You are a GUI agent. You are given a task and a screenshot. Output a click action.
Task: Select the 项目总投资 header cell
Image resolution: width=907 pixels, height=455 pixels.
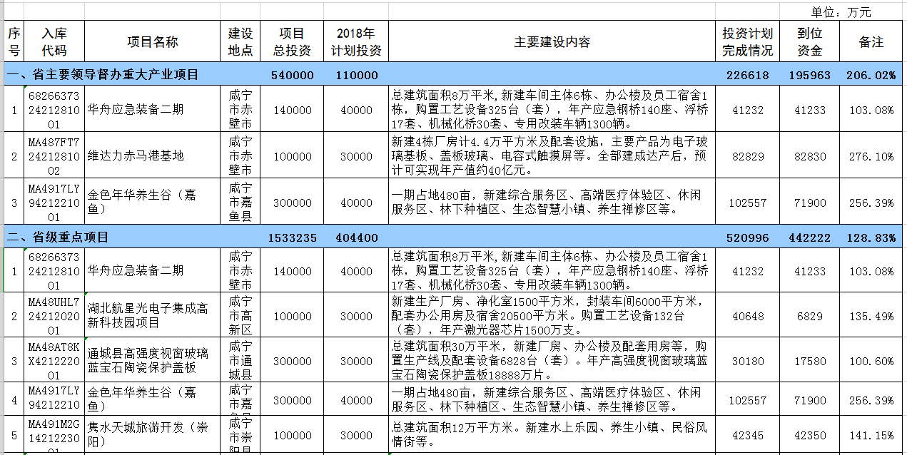tap(292, 42)
